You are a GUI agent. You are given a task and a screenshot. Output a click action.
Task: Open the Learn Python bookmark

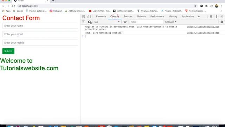click(x=99, y=11)
